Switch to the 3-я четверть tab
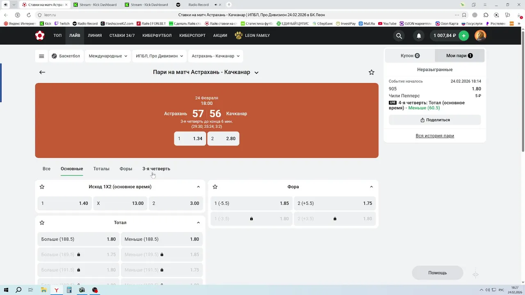The height and width of the screenshot is (295, 525). pyautogui.click(x=156, y=169)
